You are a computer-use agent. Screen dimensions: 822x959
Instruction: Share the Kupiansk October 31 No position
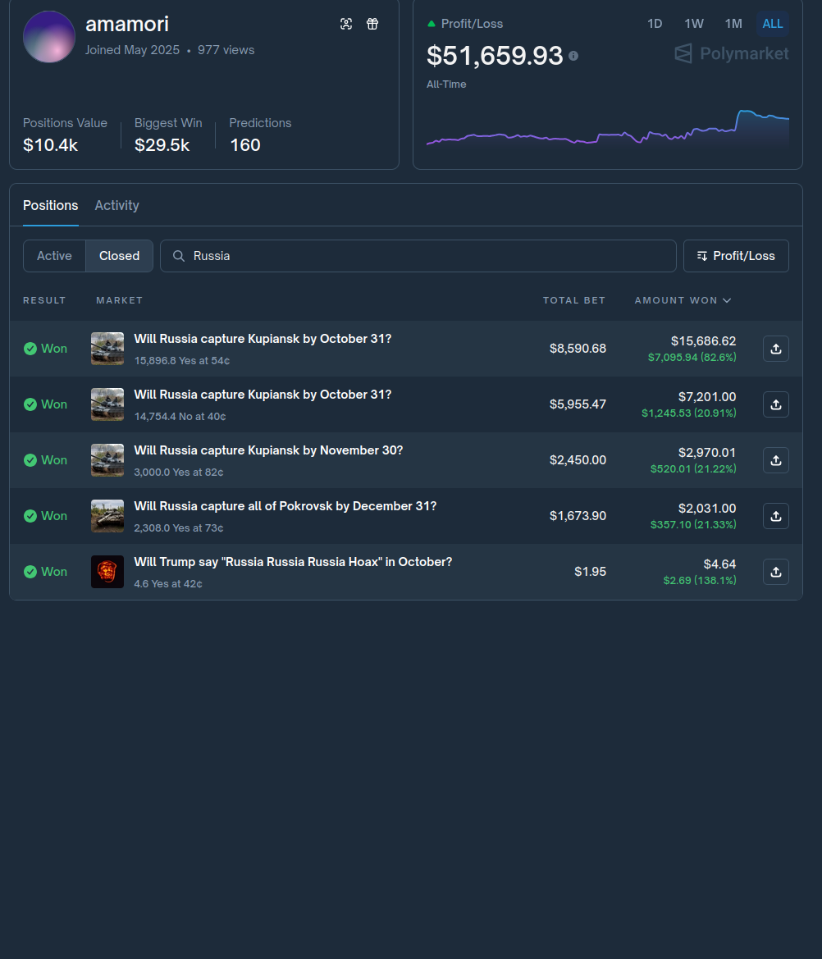775,404
